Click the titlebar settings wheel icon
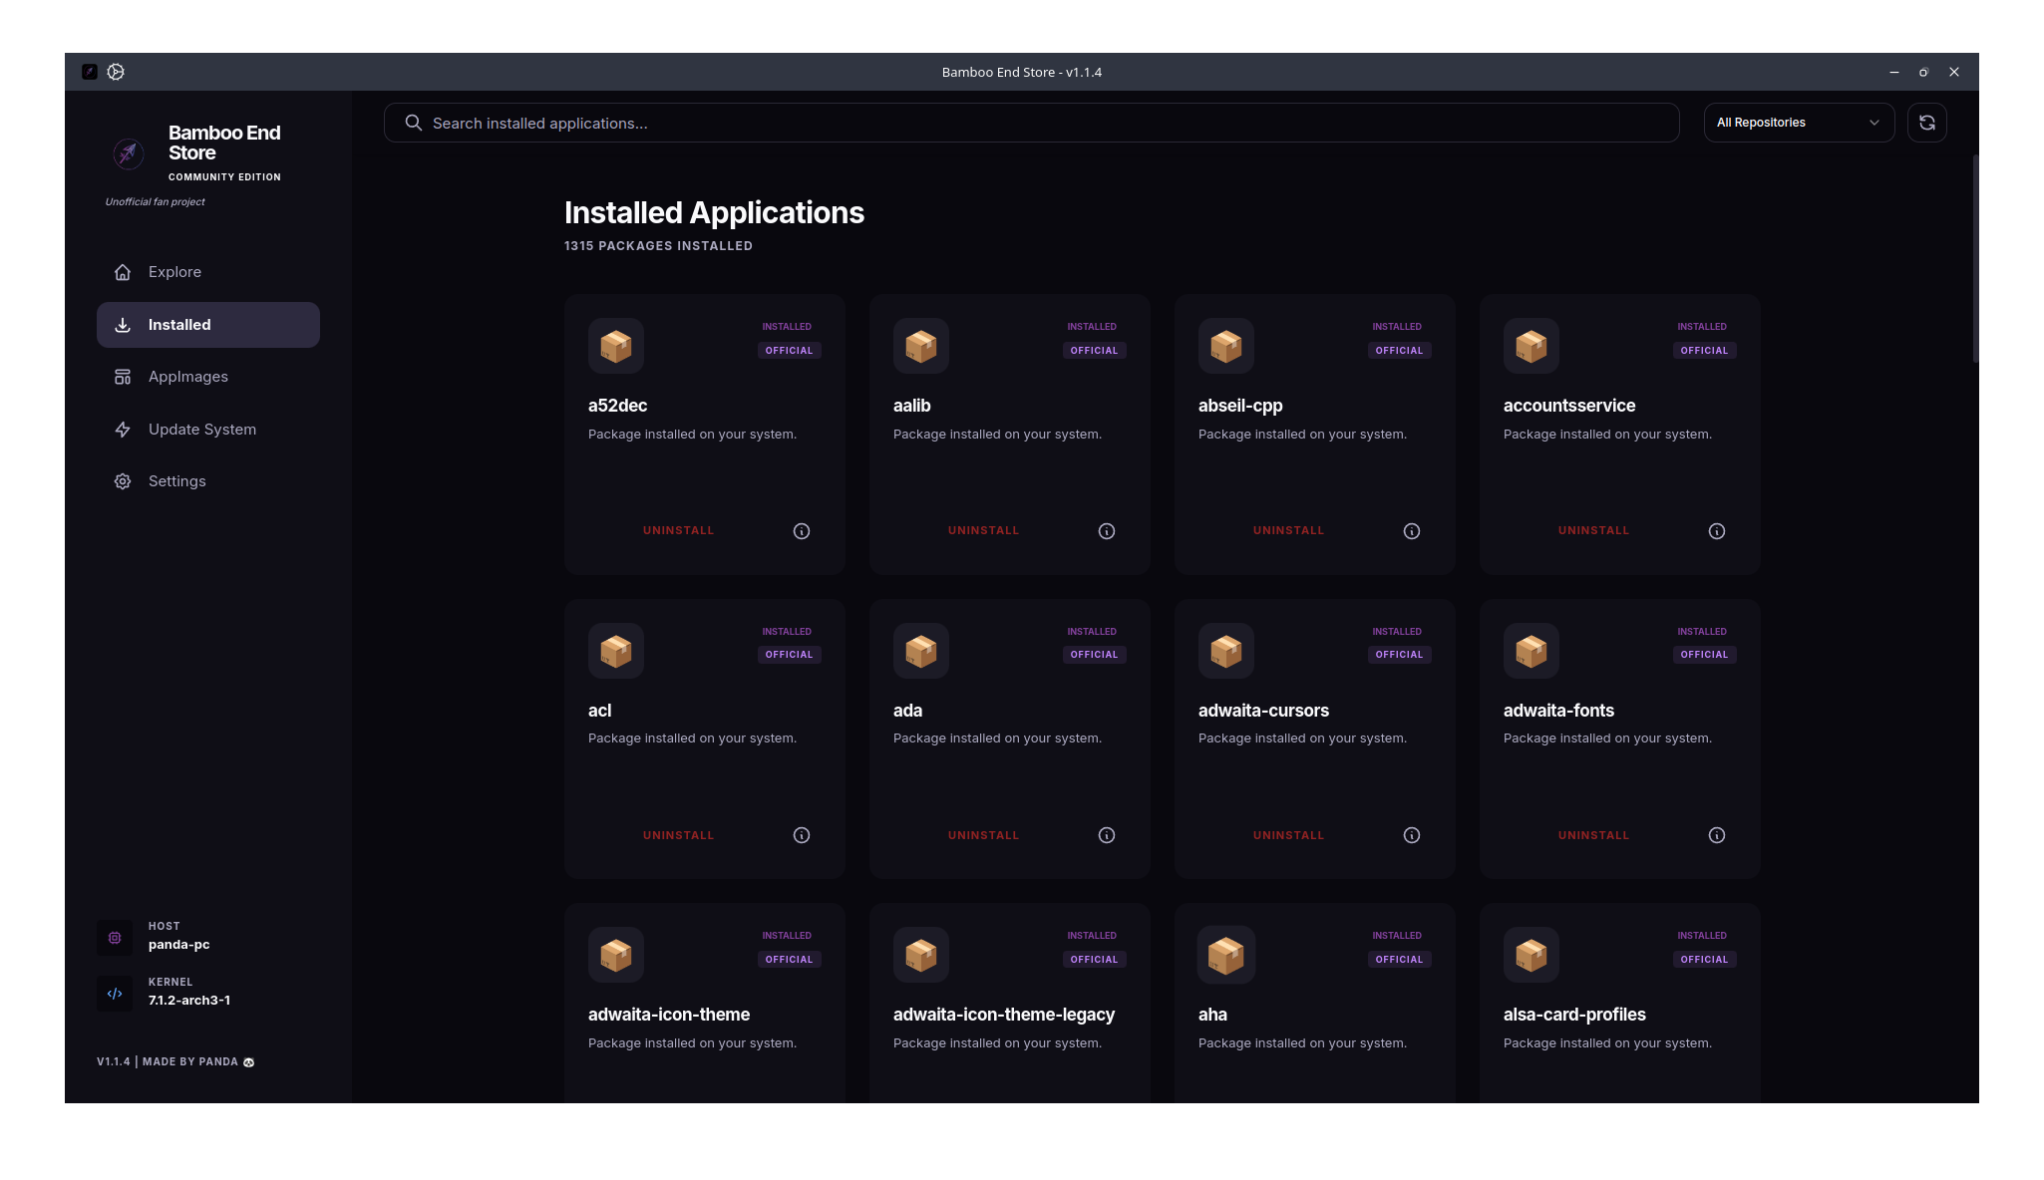 (x=116, y=72)
